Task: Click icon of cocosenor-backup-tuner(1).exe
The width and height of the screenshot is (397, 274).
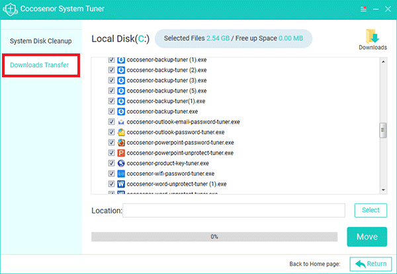Action: tap(121, 101)
